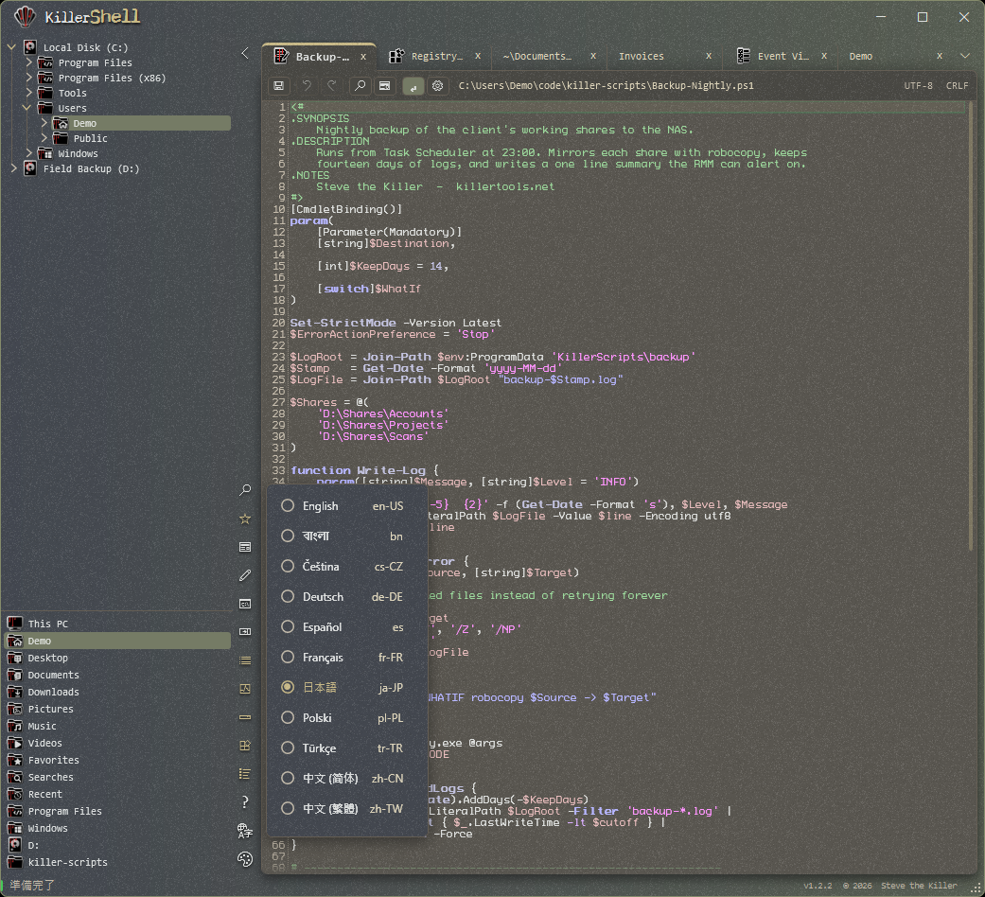Image resolution: width=985 pixels, height=897 pixels.
Task: Click the UTF-8 encoding indicator
Action: tap(919, 86)
